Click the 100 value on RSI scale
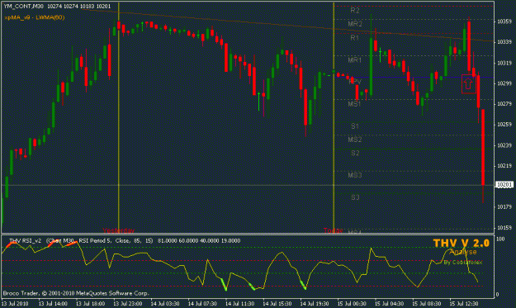Image resolution: width=516 pixels, height=308 pixels. point(500,239)
